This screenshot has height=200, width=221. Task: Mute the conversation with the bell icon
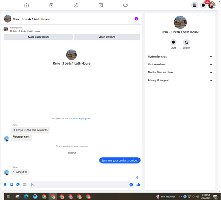173,42
